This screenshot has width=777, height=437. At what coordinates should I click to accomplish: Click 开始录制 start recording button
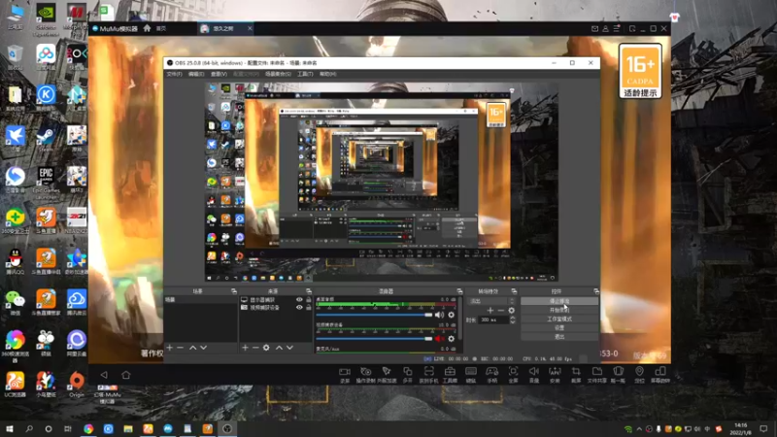click(x=559, y=310)
